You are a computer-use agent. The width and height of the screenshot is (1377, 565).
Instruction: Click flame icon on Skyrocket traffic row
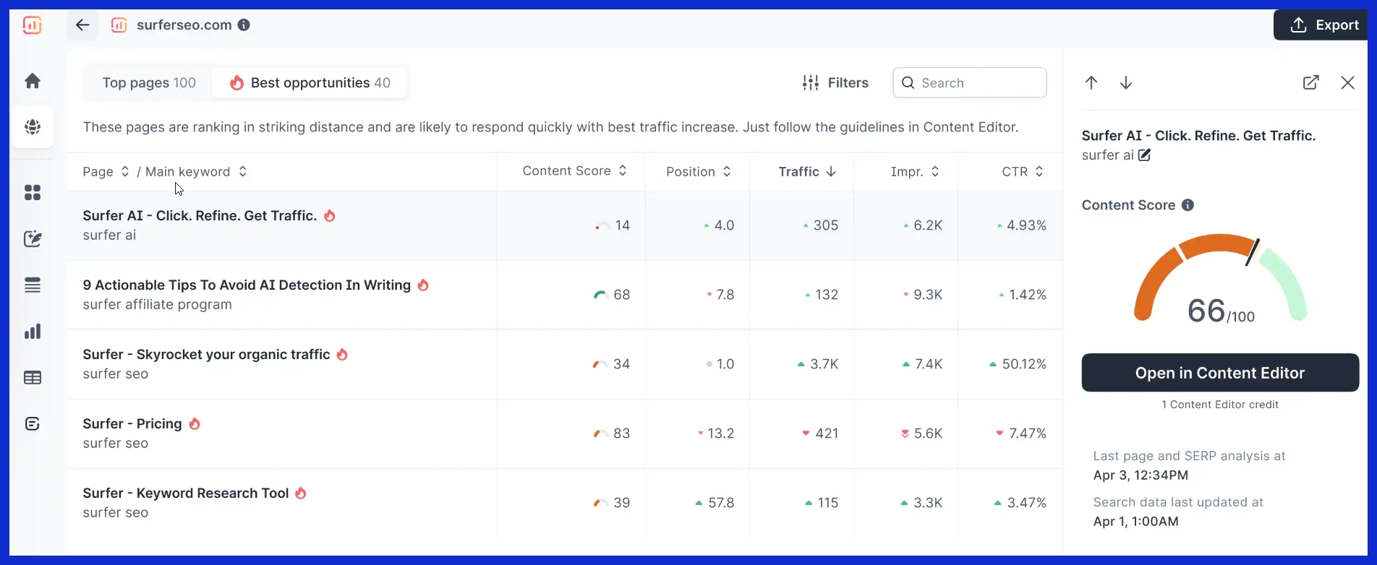[x=343, y=354]
